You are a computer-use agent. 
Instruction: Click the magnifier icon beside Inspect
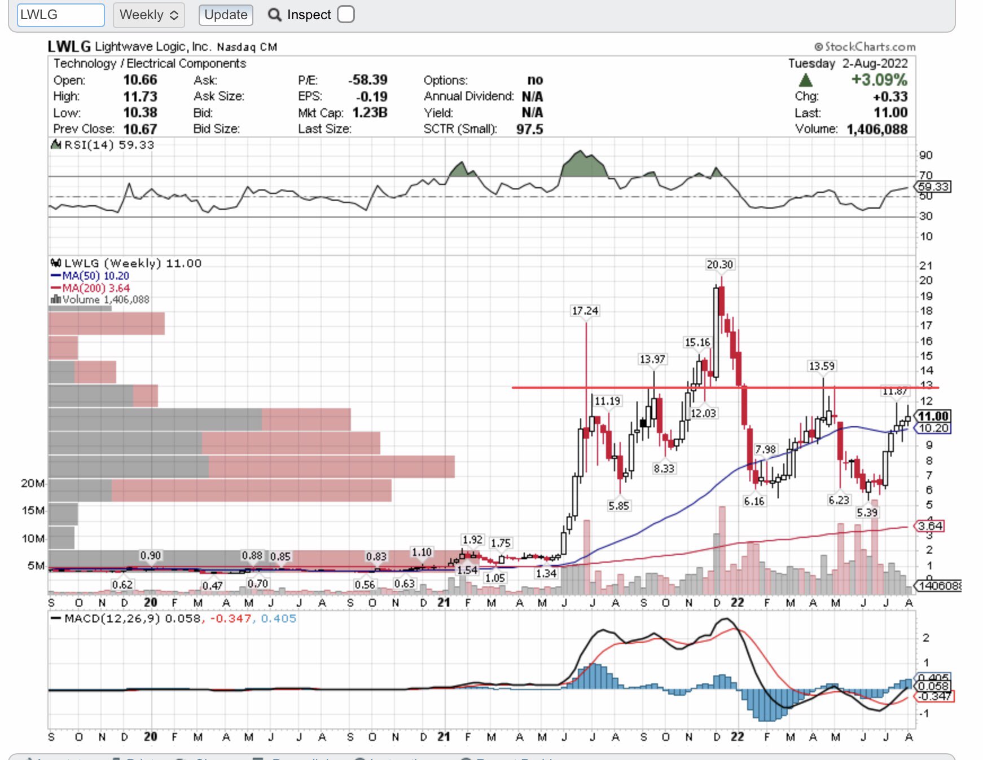pyautogui.click(x=275, y=15)
